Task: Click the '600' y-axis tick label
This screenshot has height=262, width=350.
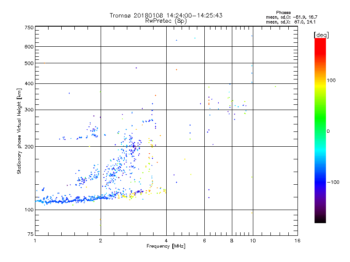Action: click(x=29, y=47)
